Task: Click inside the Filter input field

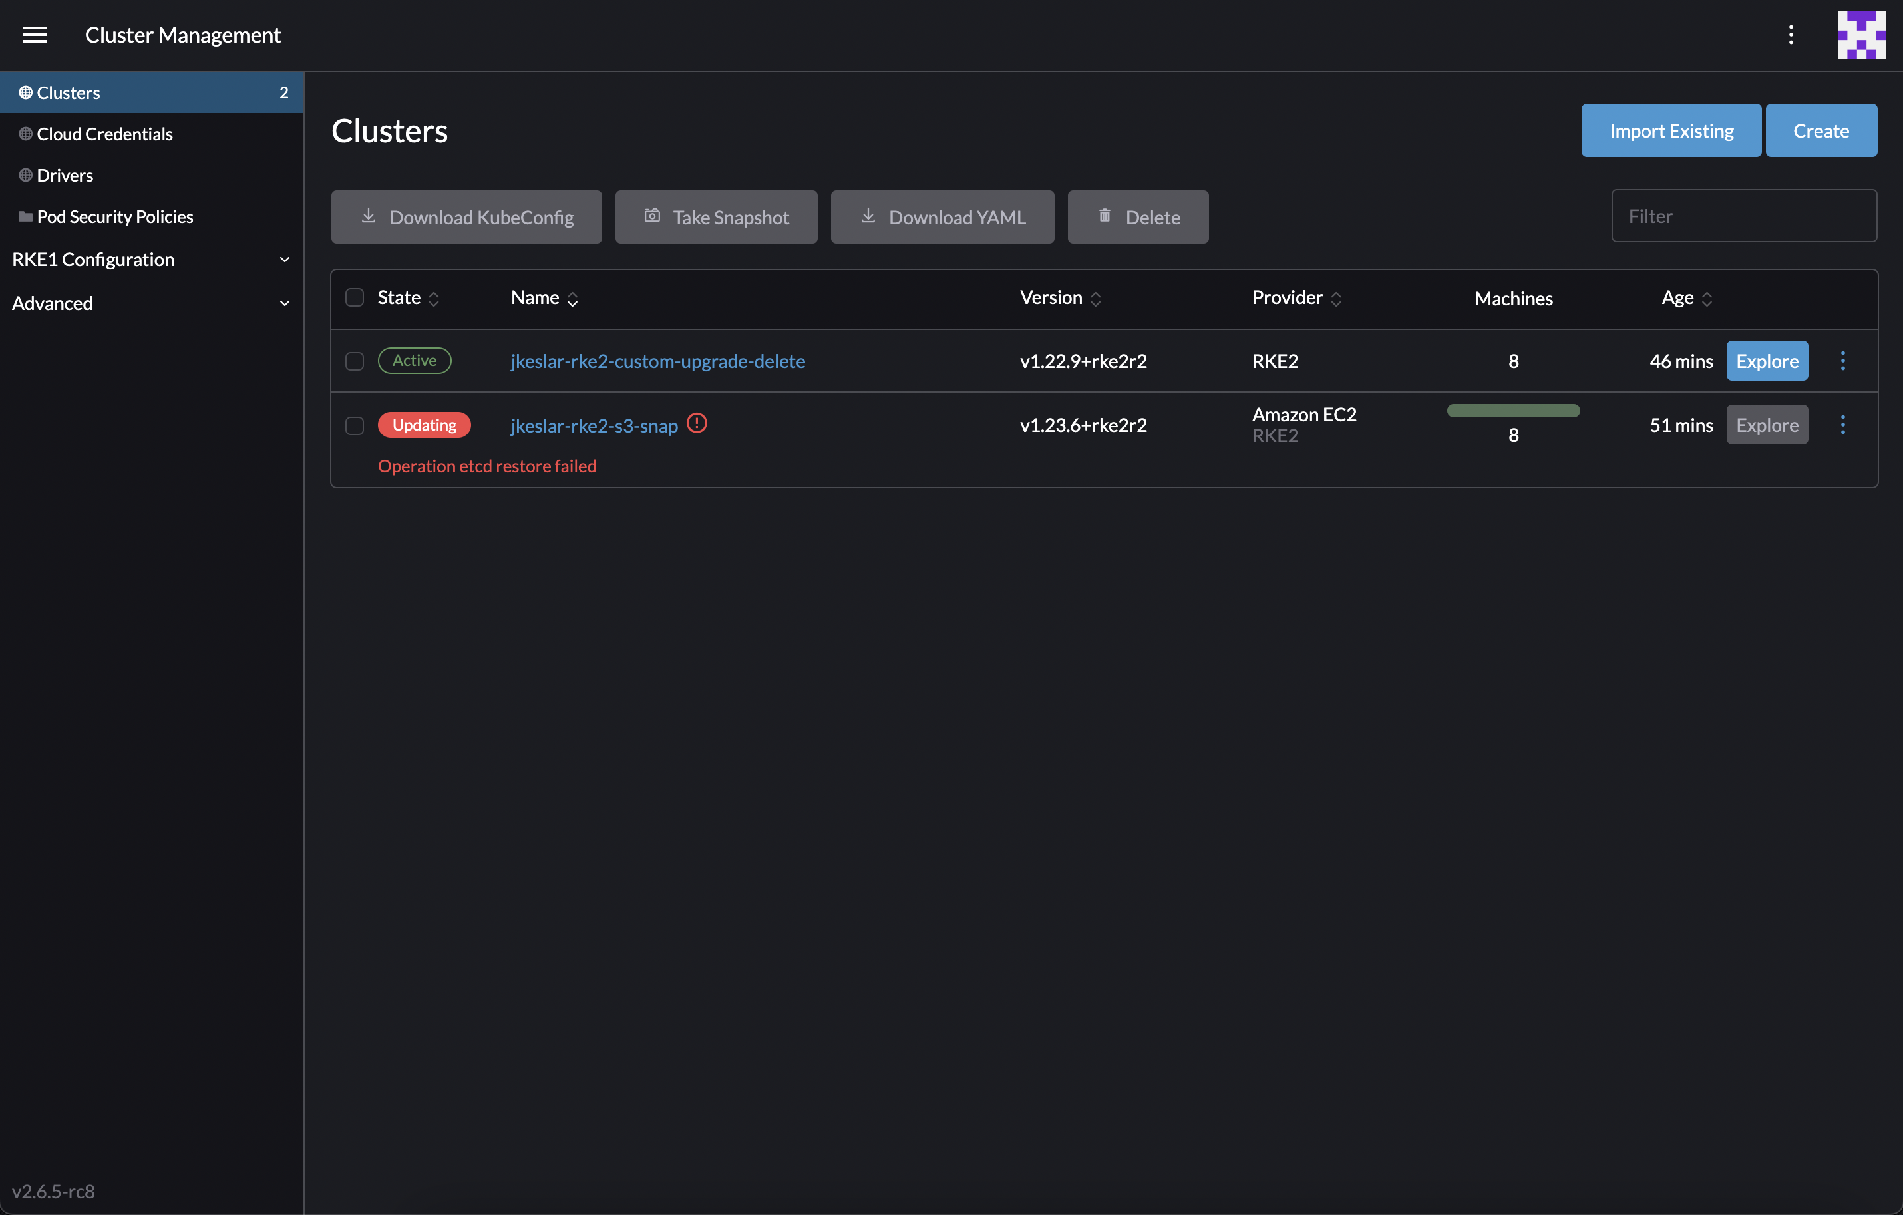Action: coord(1743,215)
